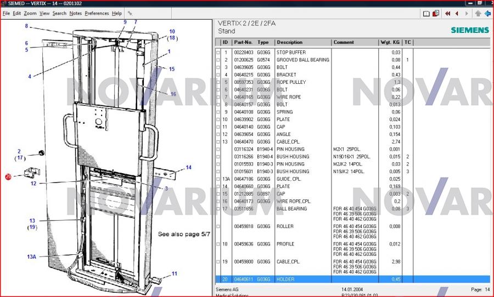This screenshot has width=494, height=297.
Task: Click the gray up arrow icon
Action: click(x=478, y=13)
